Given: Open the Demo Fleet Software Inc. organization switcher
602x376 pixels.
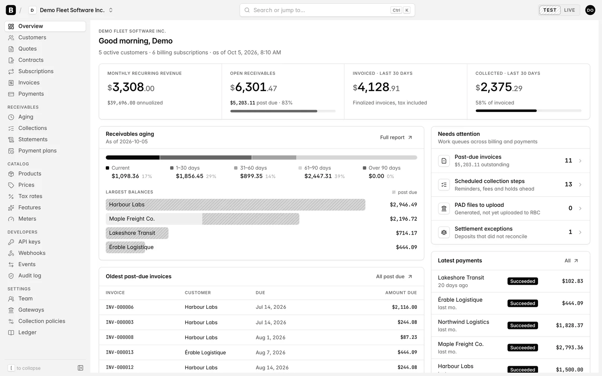Looking at the screenshot, I should 71,10.
